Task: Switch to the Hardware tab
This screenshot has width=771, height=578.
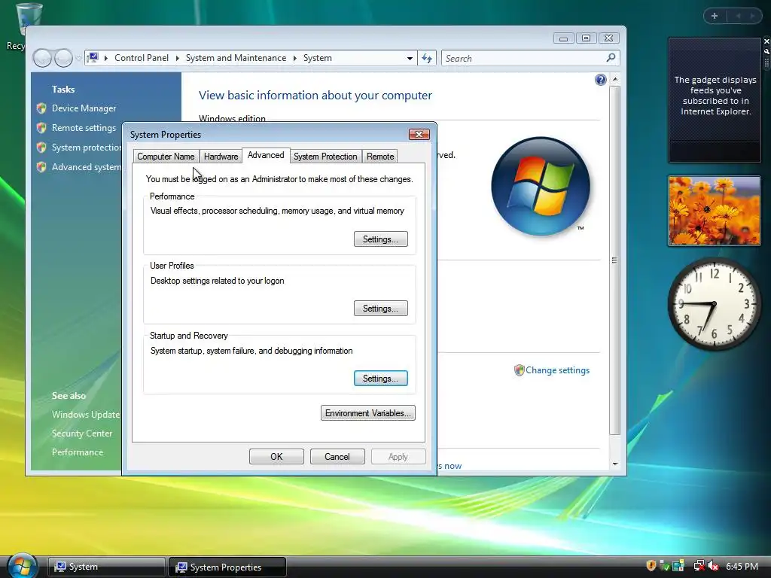Action: click(221, 157)
